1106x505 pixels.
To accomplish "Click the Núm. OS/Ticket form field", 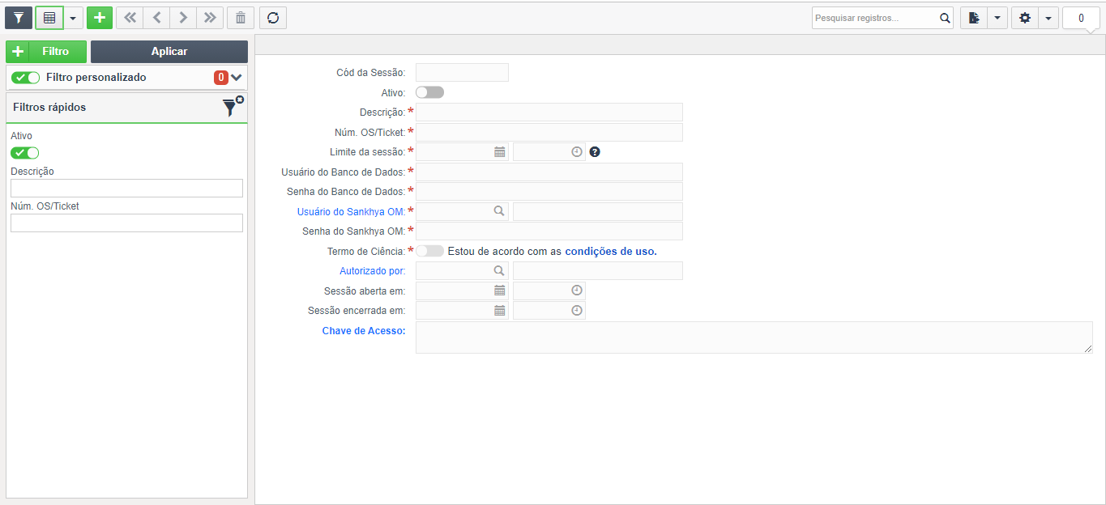I will tap(549, 132).
